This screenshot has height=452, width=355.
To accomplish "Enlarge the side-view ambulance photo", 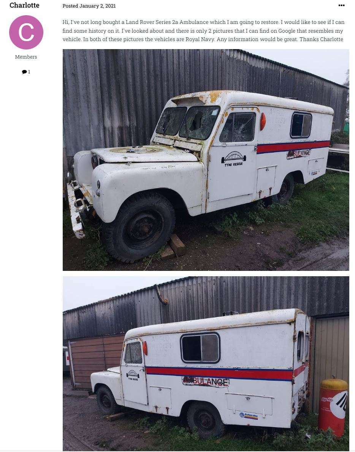I will click(x=206, y=363).
